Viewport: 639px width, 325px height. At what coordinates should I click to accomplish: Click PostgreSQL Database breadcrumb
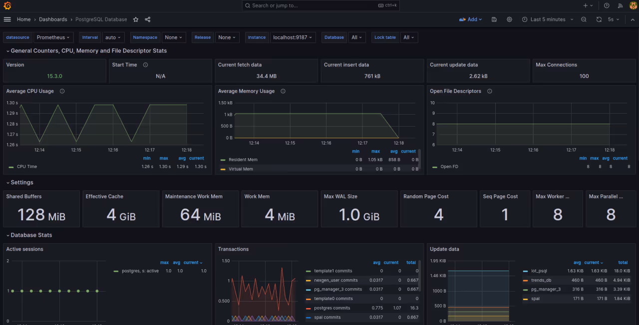click(x=101, y=19)
